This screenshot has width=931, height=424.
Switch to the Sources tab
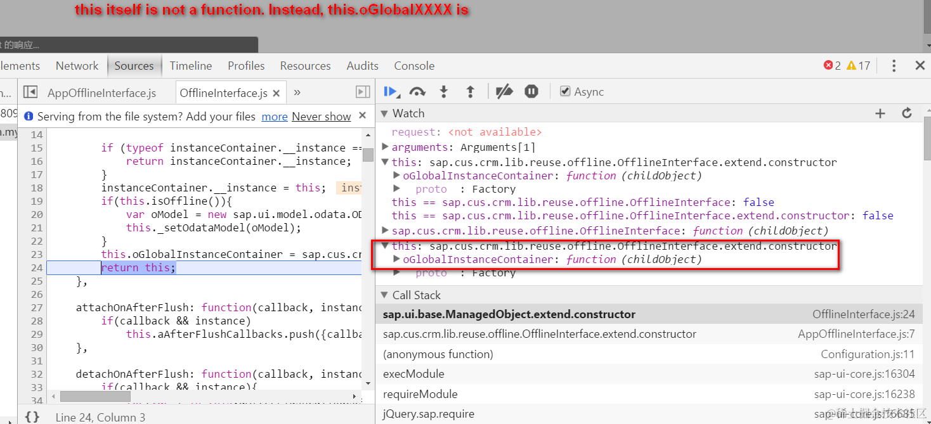[134, 66]
